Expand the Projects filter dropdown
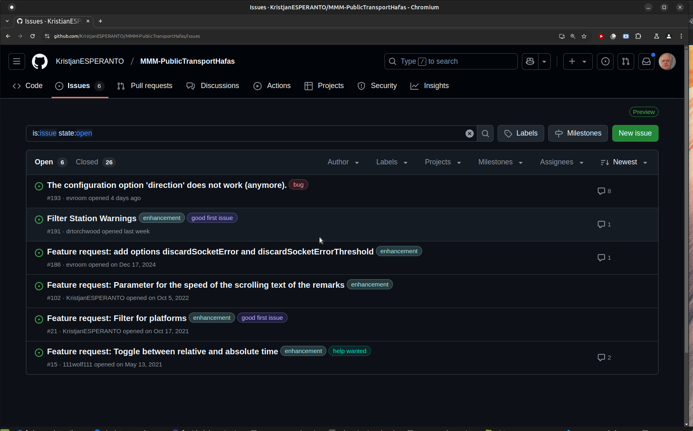The image size is (693, 431). [x=443, y=162]
